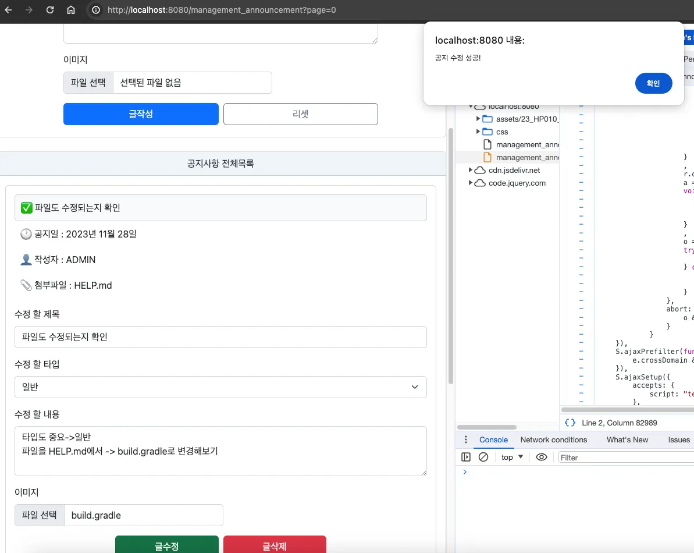
Task: Click the 작성자 : ADMIN text
Action: pos(65,260)
